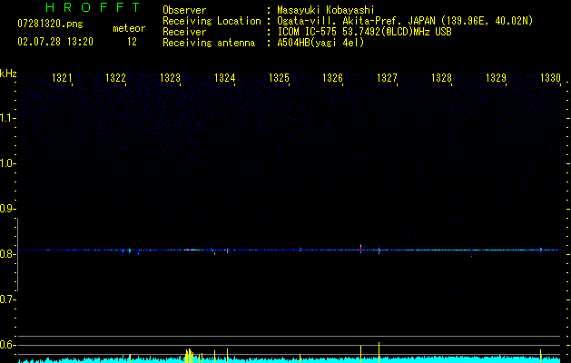
Task: Click the 1325 time marker
Action: 279,78
